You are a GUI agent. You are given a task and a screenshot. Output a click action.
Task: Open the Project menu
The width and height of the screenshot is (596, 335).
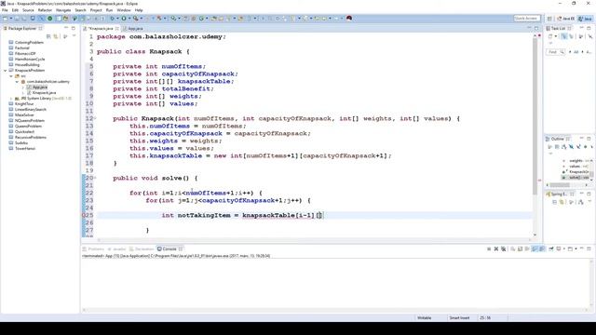[x=96, y=10]
